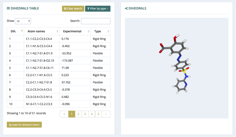The height and width of the screenshot is (137, 236).
Task: Select dihedral row 7 with value 37.762
Action: tap(59, 82)
